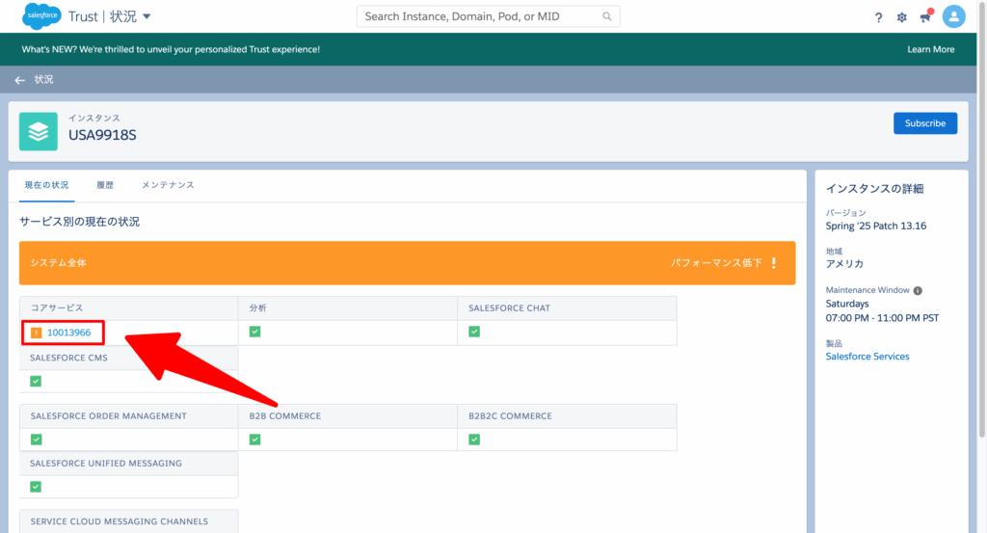Click the Salesforce cloud logo
987x533 pixels.
(40, 15)
